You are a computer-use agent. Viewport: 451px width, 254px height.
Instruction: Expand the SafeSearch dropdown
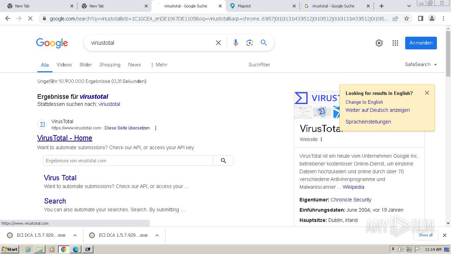421,65
